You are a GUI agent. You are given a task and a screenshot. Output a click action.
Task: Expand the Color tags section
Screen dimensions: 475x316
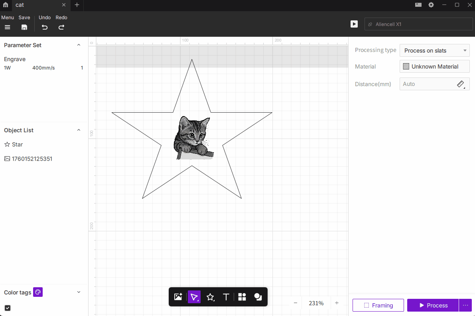click(x=79, y=292)
